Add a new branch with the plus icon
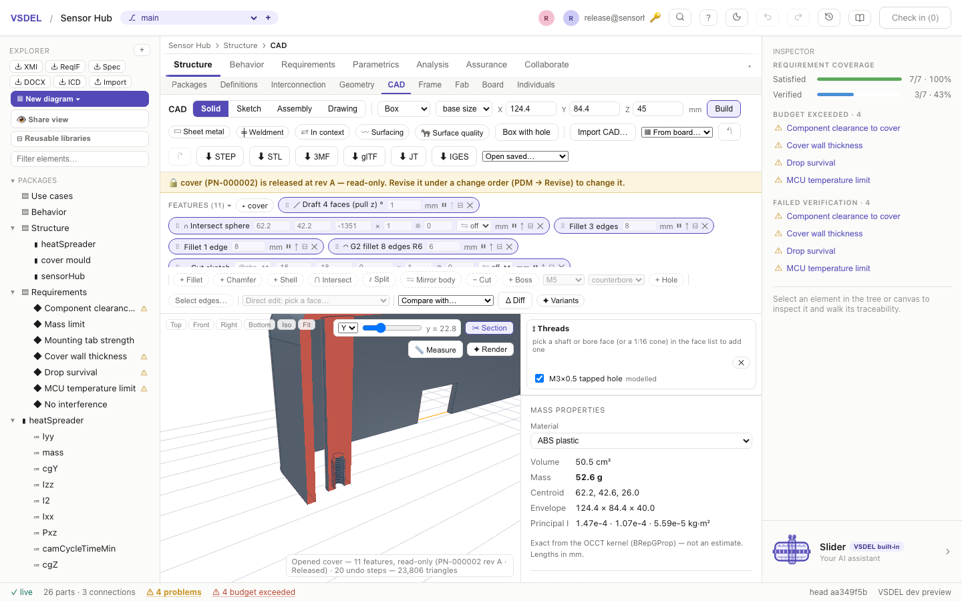Image resolution: width=962 pixels, height=601 pixels. (x=269, y=18)
